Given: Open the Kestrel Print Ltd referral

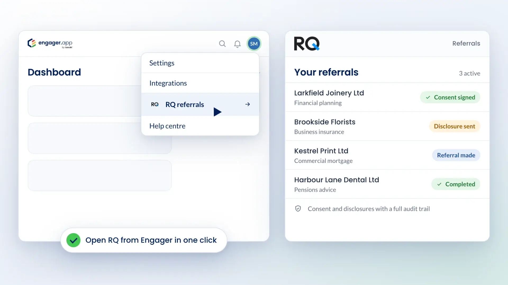Looking at the screenshot, I should pyautogui.click(x=387, y=155).
